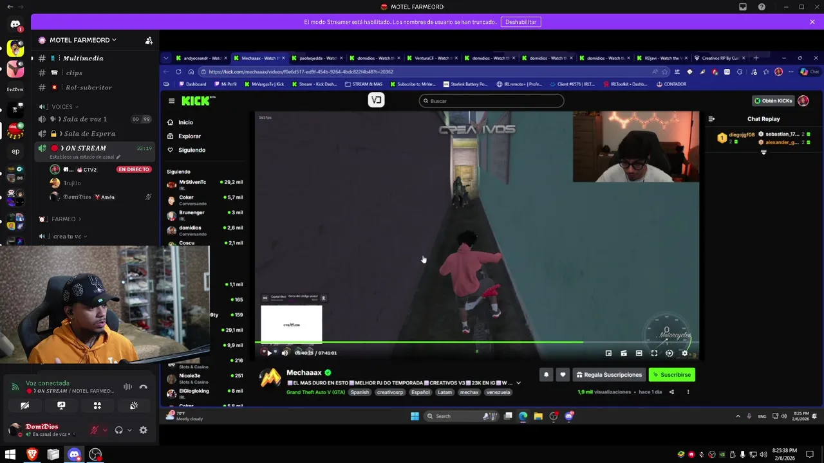Open the clips channel
Viewport: 824px width, 463px height.
point(74,73)
